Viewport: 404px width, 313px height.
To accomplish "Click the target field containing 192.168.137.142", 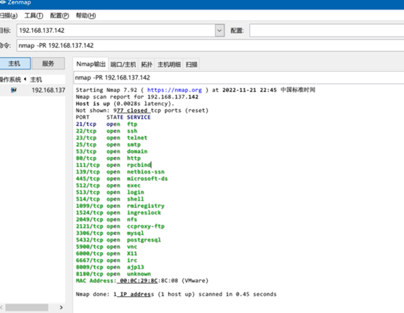I will [x=116, y=31].
